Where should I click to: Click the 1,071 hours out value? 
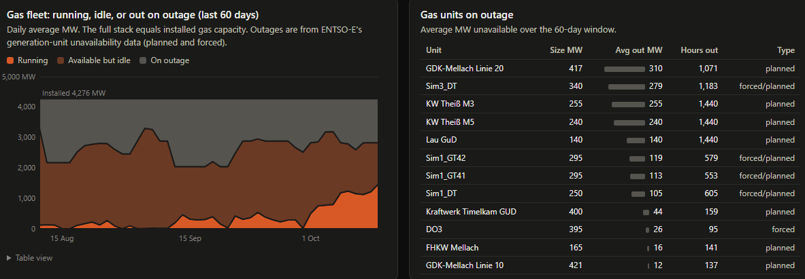tap(708, 68)
